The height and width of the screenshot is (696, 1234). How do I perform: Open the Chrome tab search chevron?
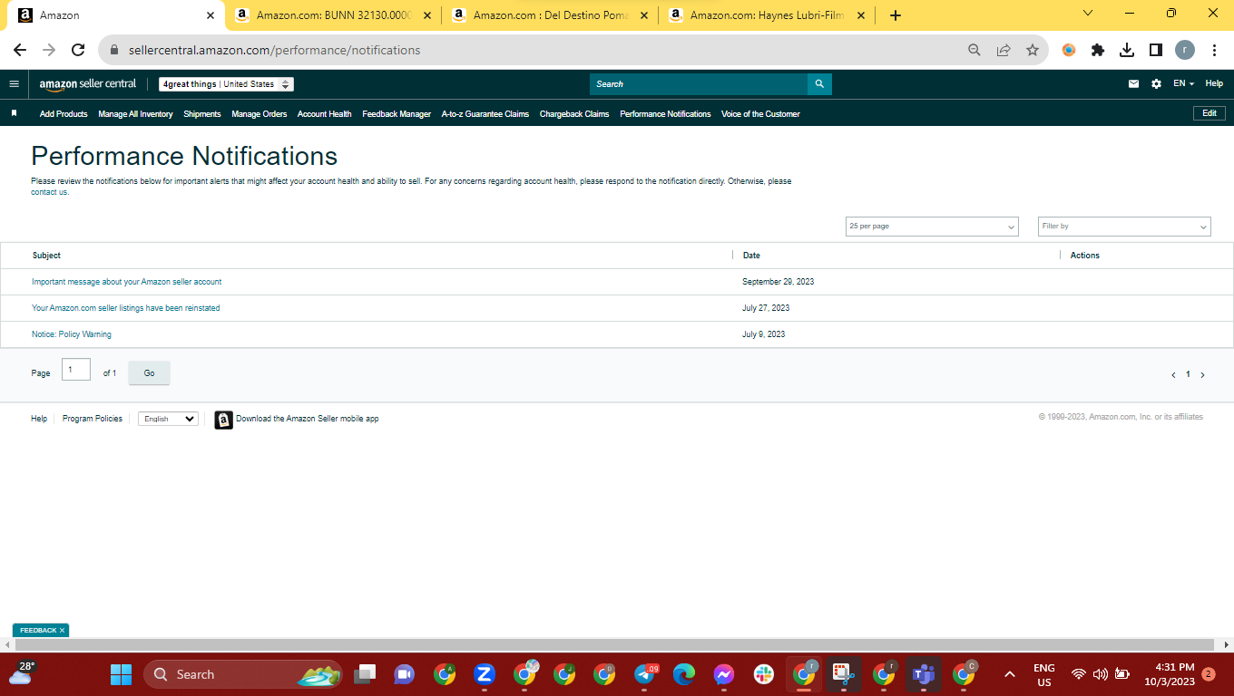click(1088, 14)
